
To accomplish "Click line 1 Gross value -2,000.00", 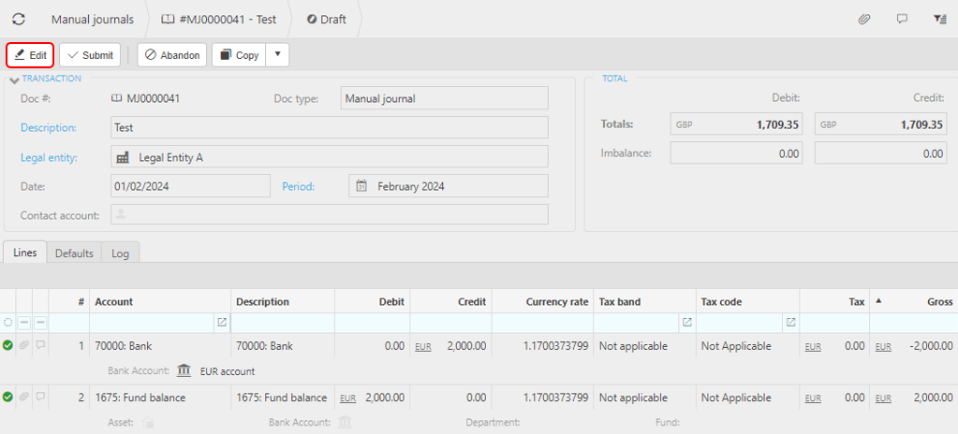I will [931, 346].
